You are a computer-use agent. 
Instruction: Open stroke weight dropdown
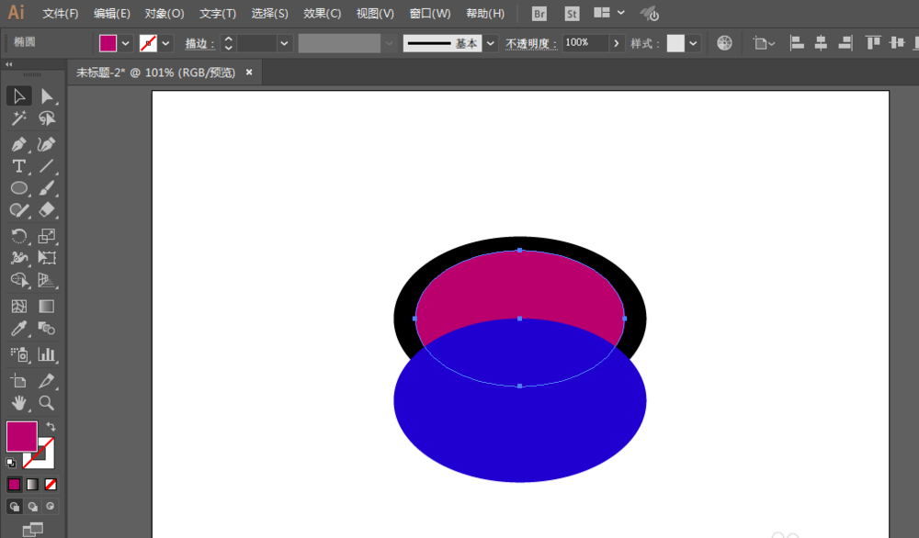tap(284, 43)
